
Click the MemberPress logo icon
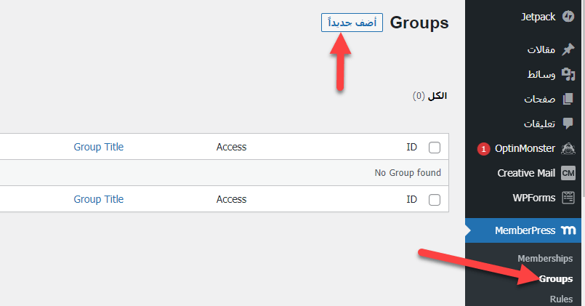pos(568,230)
